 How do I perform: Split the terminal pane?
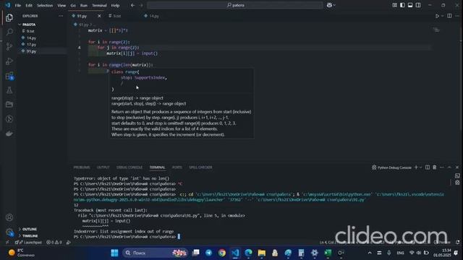coord(428,167)
